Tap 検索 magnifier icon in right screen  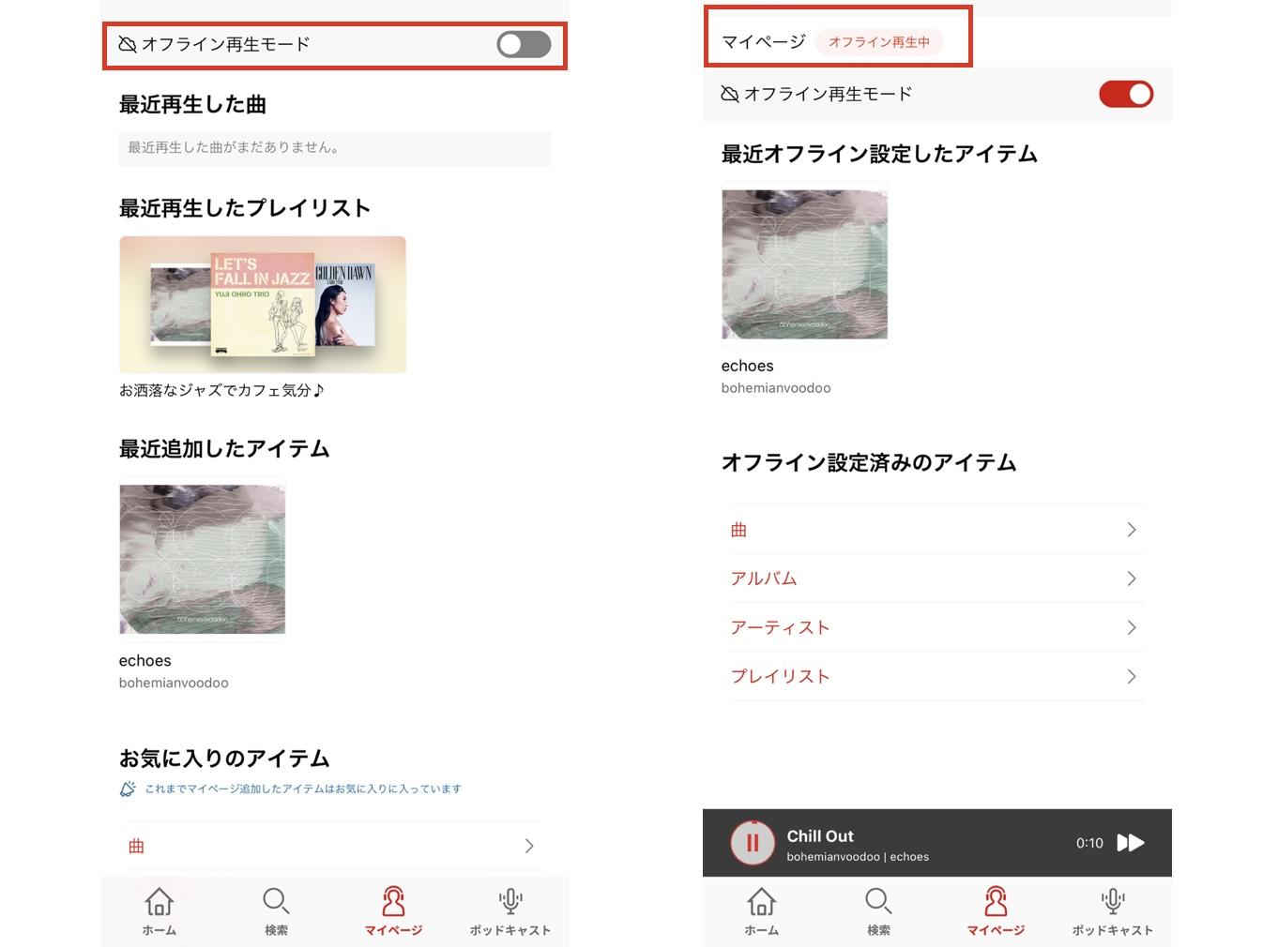(x=878, y=901)
